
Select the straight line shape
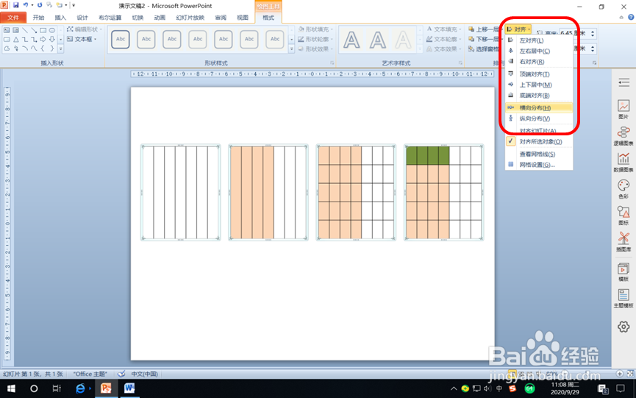tap(25, 30)
